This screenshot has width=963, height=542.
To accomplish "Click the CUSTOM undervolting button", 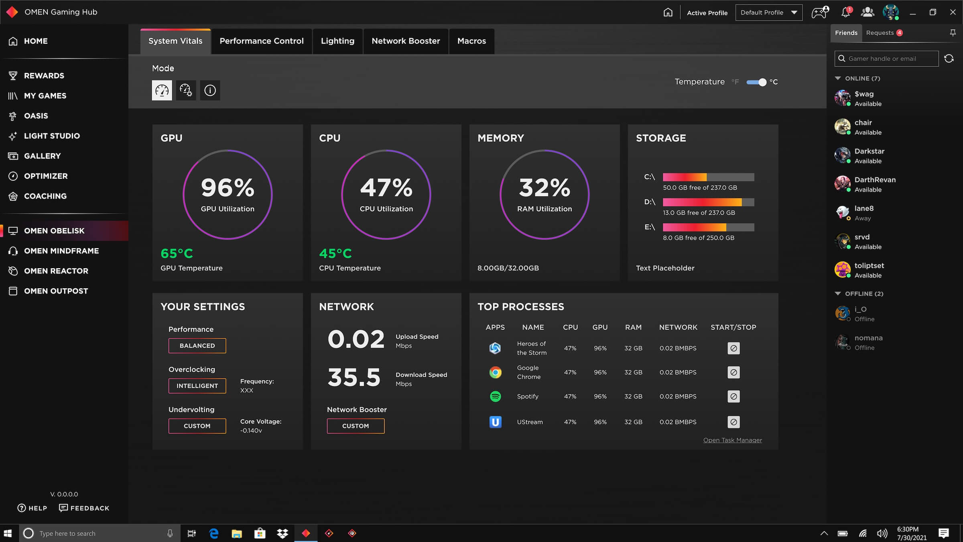I will coord(197,426).
